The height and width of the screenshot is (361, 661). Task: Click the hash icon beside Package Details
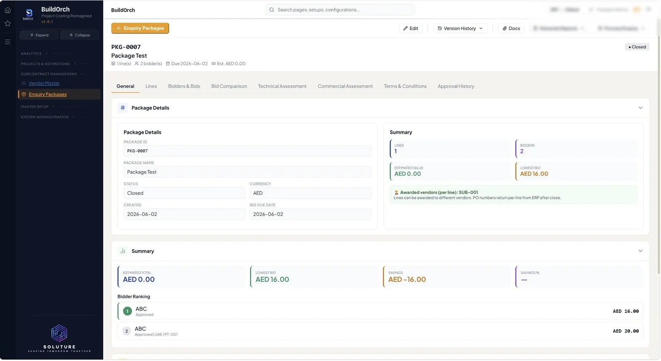[x=123, y=108]
